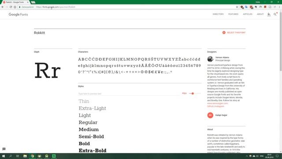Open the Google Fonts search magnifier
Image resolution: width=282 pixels, height=159 pixels.
[x=275, y=14]
